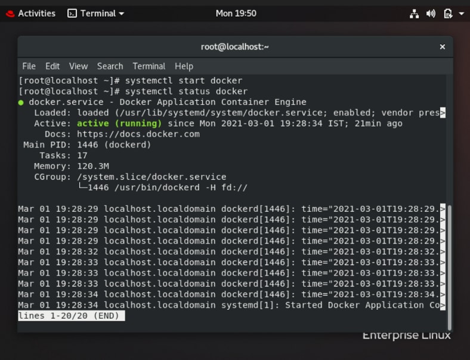Click '1446 /usr/bin/dockerd -H fd://' line
This screenshot has width=470, height=360.
point(163,188)
